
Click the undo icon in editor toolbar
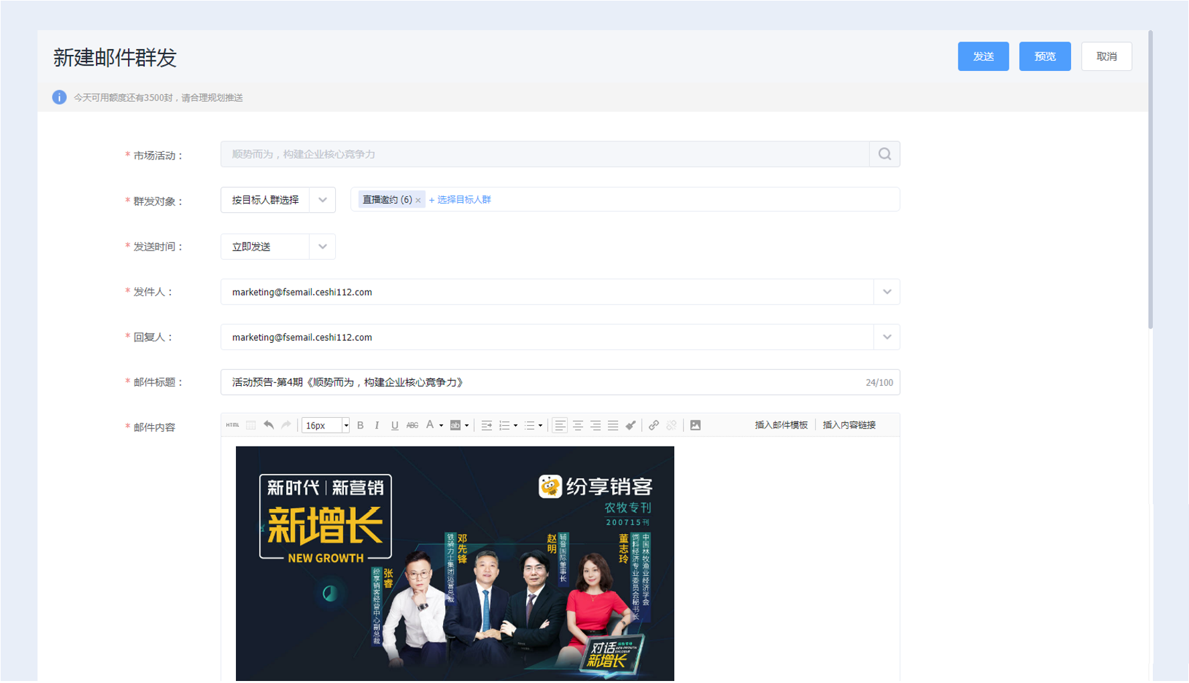(269, 425)
